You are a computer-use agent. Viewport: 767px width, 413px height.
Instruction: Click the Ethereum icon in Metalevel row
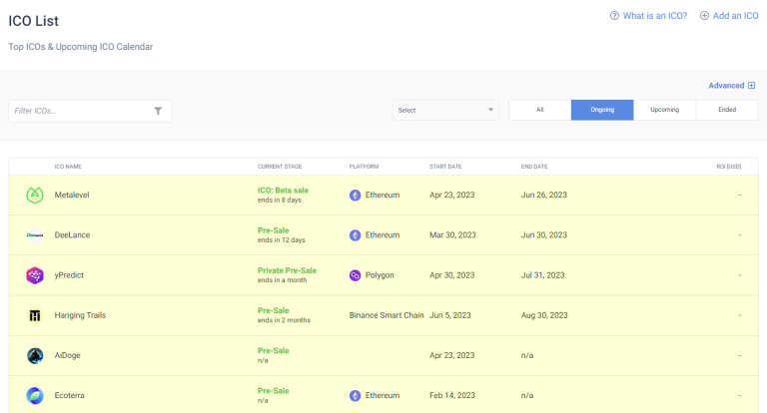pyautogui.click(x=355, y=196)
